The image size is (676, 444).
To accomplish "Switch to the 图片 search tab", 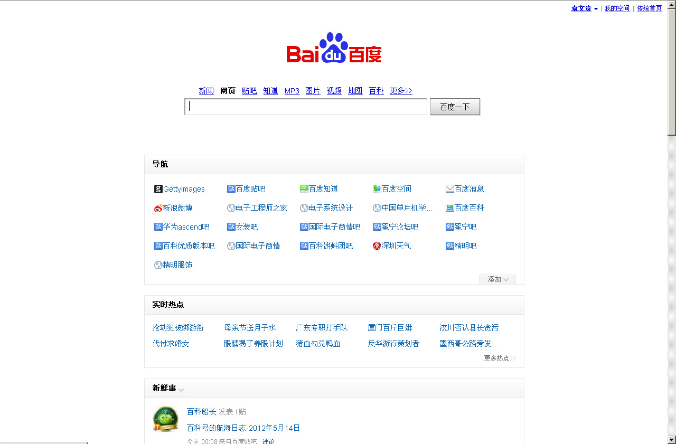I will (313, 90).
